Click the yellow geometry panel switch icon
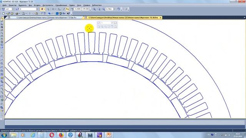This screenshot has height=138, width=246. click(x=2, y=18)
